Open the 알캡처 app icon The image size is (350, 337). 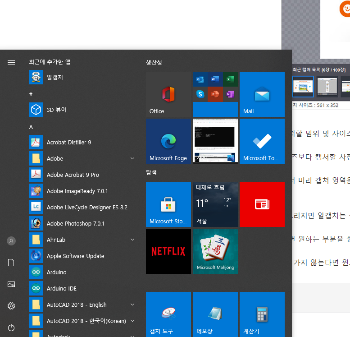[36, 78]
